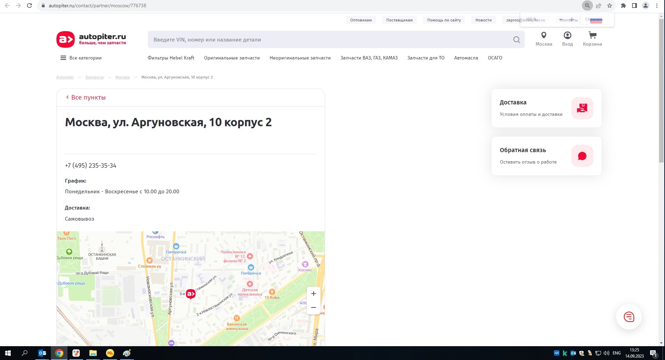
Task: Open the browser extensions puzzle icon
Action: click(623, 6)
